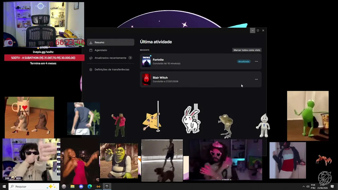
Task: Click the gear icon for Definições de transferências
Action: [91, 70]
